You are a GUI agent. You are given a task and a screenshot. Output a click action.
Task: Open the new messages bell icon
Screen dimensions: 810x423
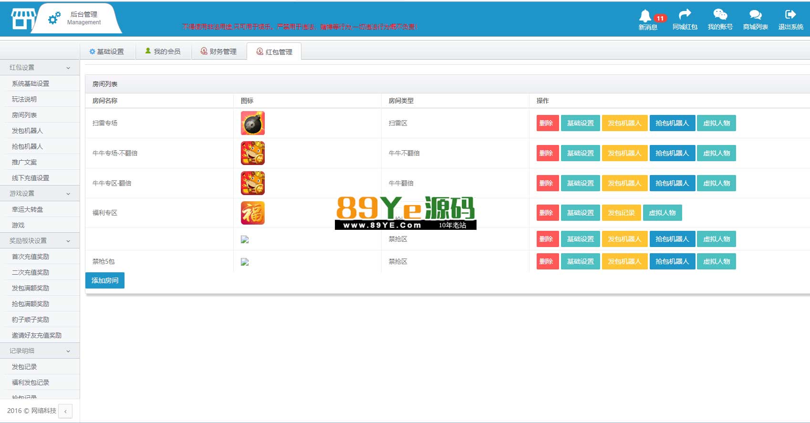click(x=645, y=16)
